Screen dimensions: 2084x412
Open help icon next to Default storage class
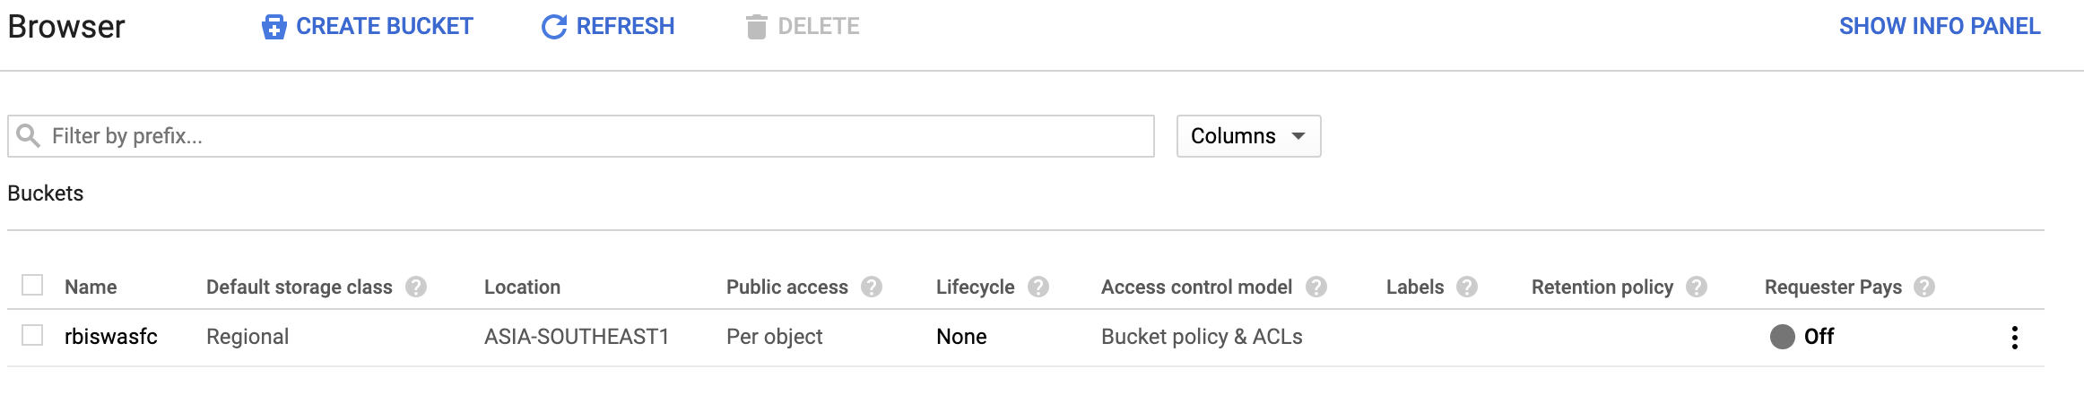tap(416, 287)
